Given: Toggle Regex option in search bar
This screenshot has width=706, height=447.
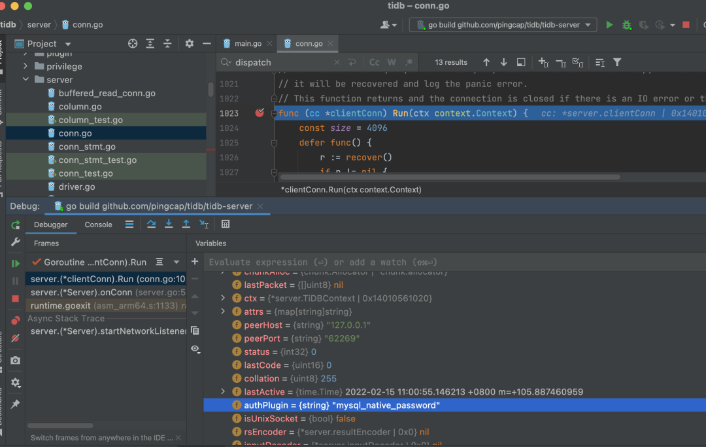Looking at the screenshot, I should 409,62.
